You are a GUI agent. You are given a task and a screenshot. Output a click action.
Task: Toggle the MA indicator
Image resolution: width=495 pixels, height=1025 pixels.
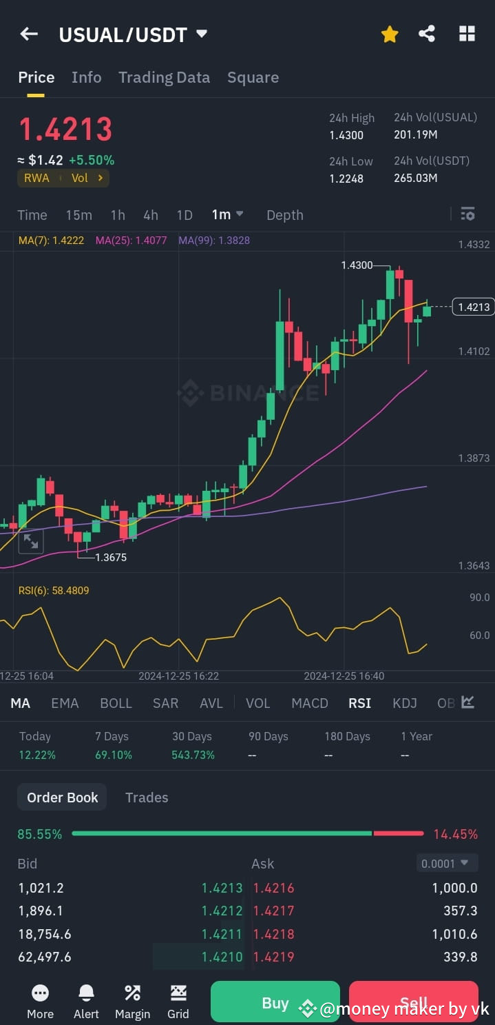click(21, 703)
